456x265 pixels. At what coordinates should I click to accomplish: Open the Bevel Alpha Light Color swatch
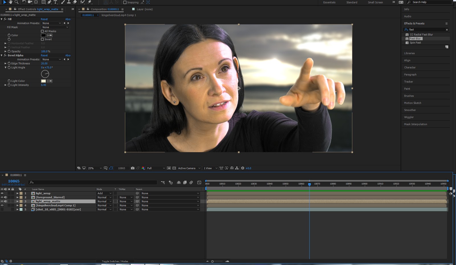tap(43, 81)
